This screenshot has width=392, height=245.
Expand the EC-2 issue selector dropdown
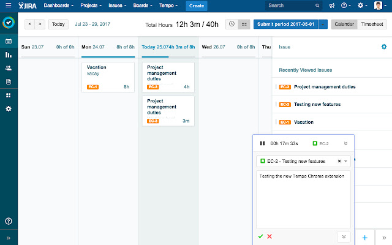click(x=347, y=161)
